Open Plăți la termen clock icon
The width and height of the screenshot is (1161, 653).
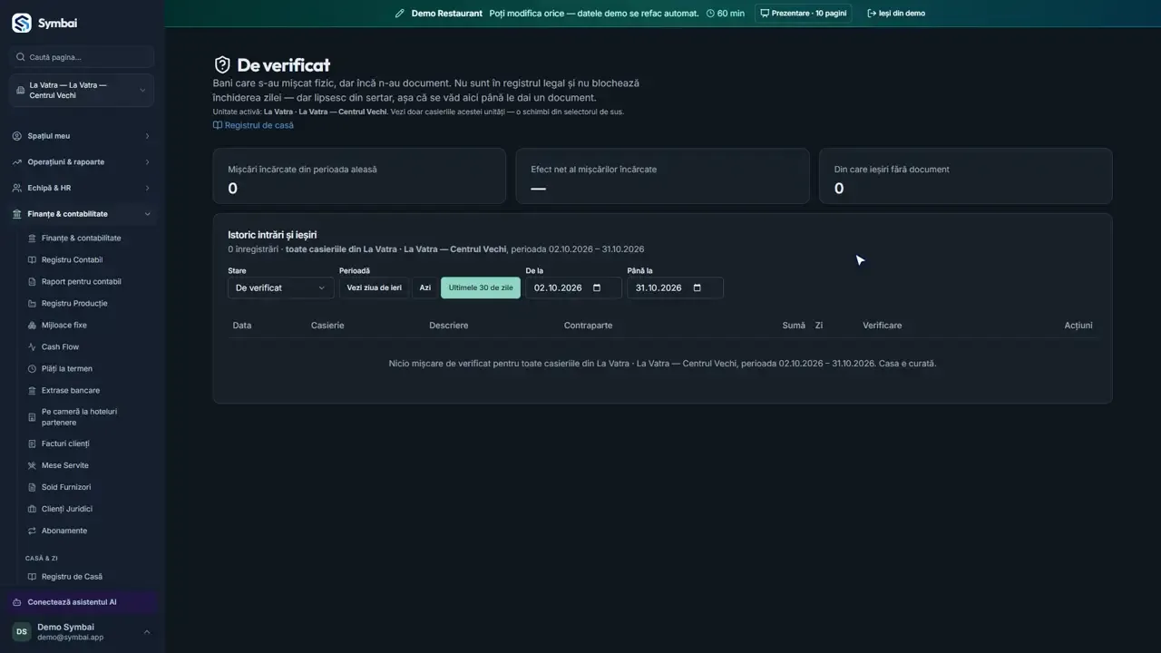[x=33, y=369]
